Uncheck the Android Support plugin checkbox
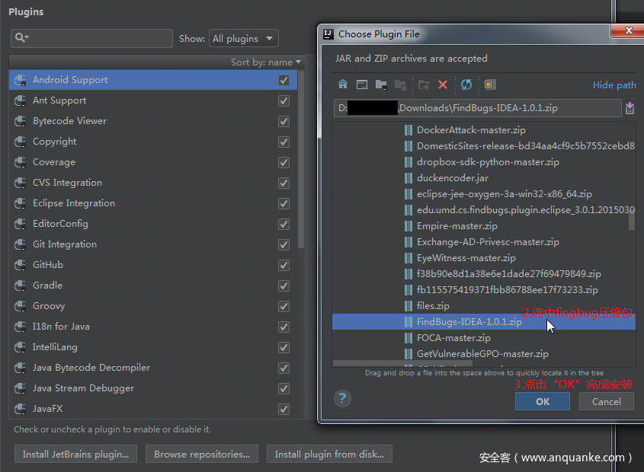Viewport: 644px width, 472px height. (284, 80)
